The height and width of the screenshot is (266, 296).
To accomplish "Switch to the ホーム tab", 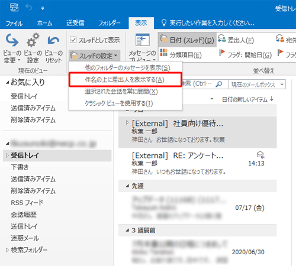I will [44, 23].
